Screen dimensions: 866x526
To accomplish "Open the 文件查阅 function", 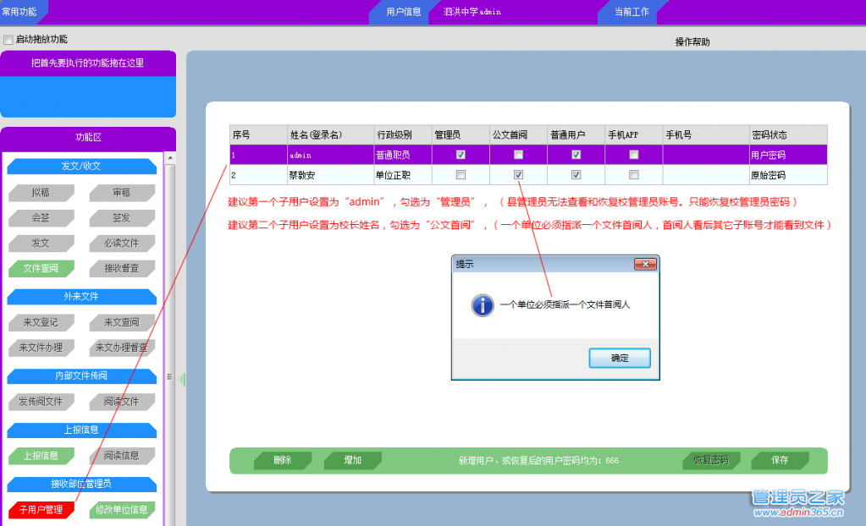I will point(41,268).
